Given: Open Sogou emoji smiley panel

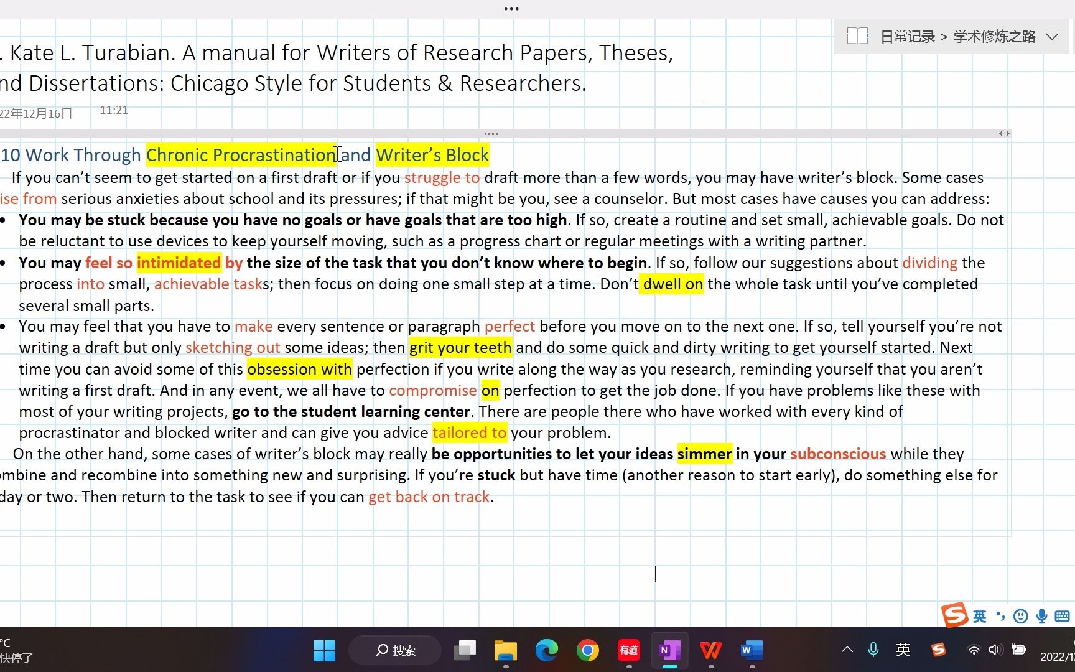Looking at the screenshot, I should (x=1021, y=616).
